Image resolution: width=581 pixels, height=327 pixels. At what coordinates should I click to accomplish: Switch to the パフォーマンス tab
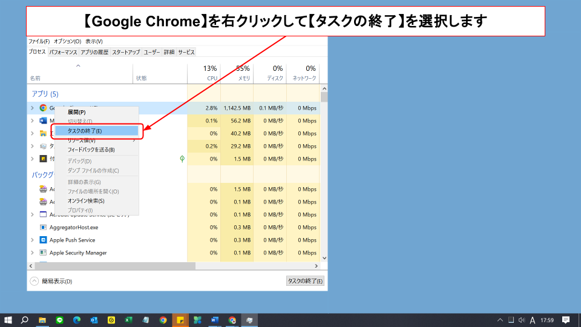[x=63, y=52]
